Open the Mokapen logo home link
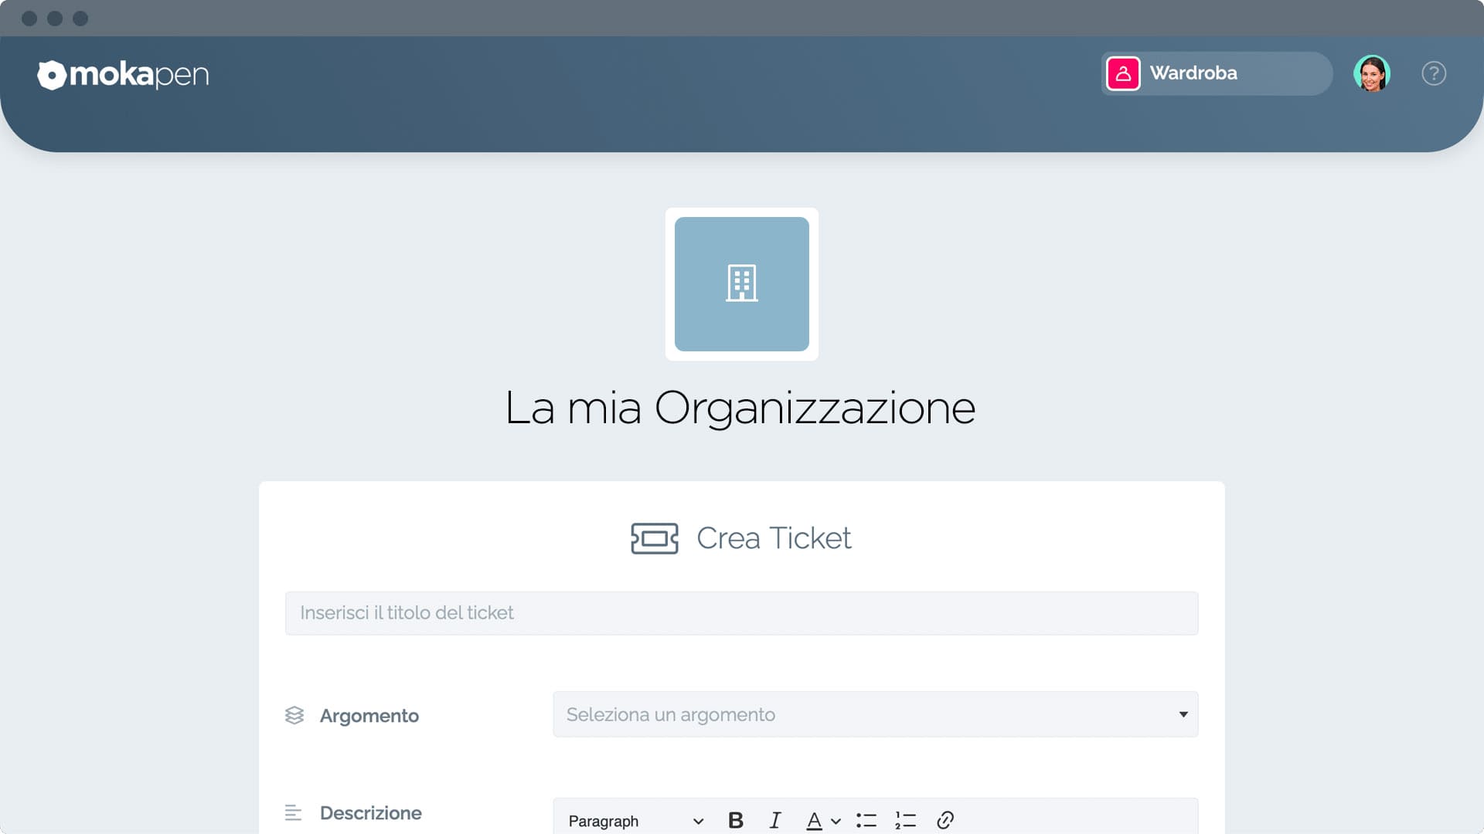Screen dimensions: 1484x834 (x=122, y=75)
